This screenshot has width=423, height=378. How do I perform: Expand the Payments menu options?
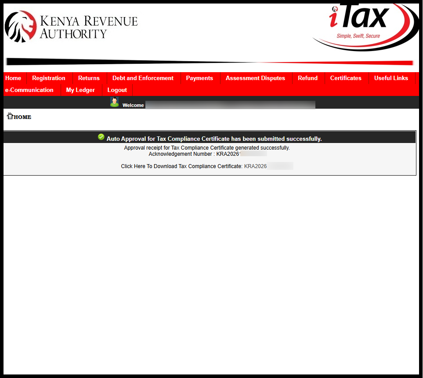[x=199, y=78]
